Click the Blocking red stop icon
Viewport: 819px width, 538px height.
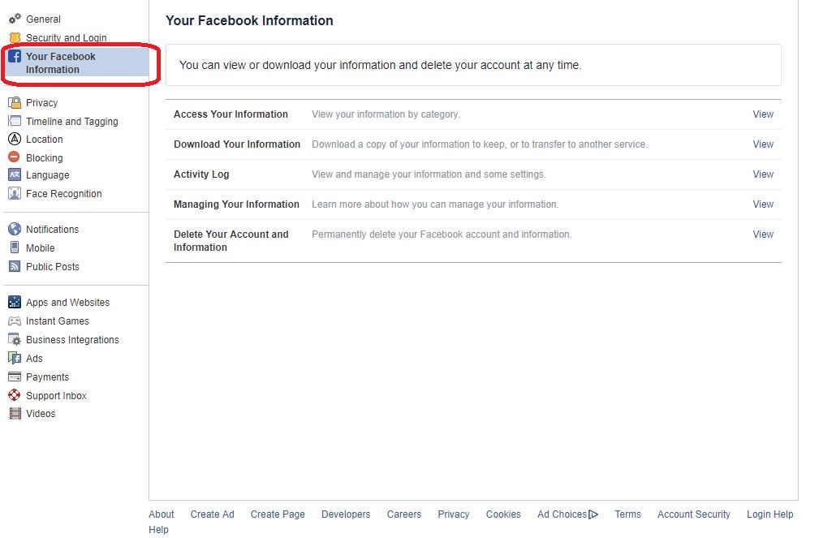click(15, 157)
